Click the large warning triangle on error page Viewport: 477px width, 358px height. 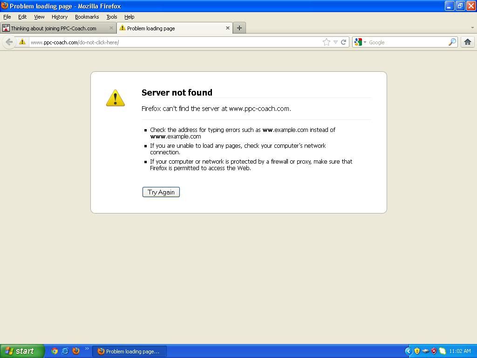pos(116,98)
